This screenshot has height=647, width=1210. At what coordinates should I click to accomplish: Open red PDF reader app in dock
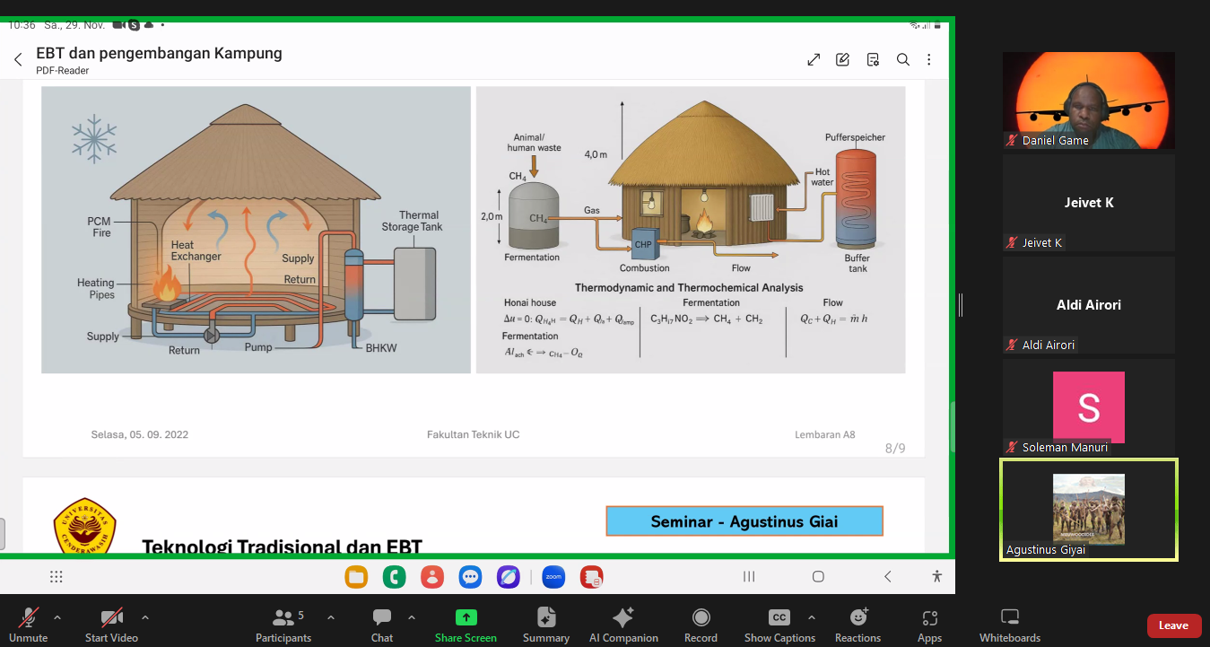pyautogui.click(x=591, y=577)
